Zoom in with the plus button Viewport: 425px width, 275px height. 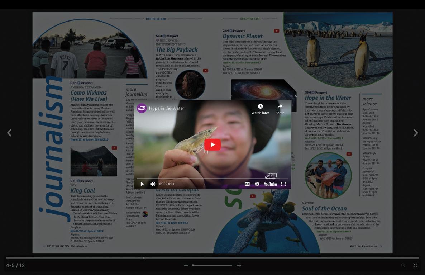click(239, 265)
